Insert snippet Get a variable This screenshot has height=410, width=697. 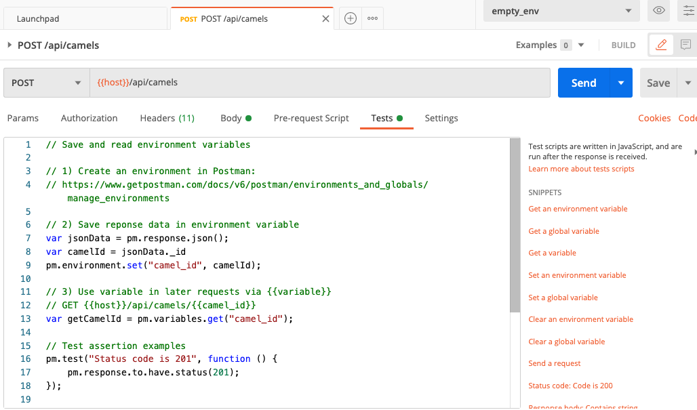coord(552,253)
